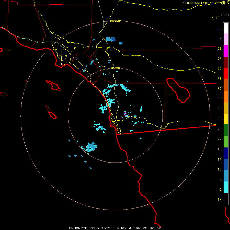Click the '4 JAN 26' date stamp
This screenshot has width=230, height=230.
click(x=138, y=228)
